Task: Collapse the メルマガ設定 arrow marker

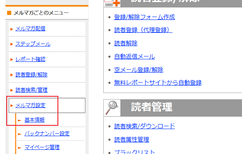Action: (x=12, y=105)
